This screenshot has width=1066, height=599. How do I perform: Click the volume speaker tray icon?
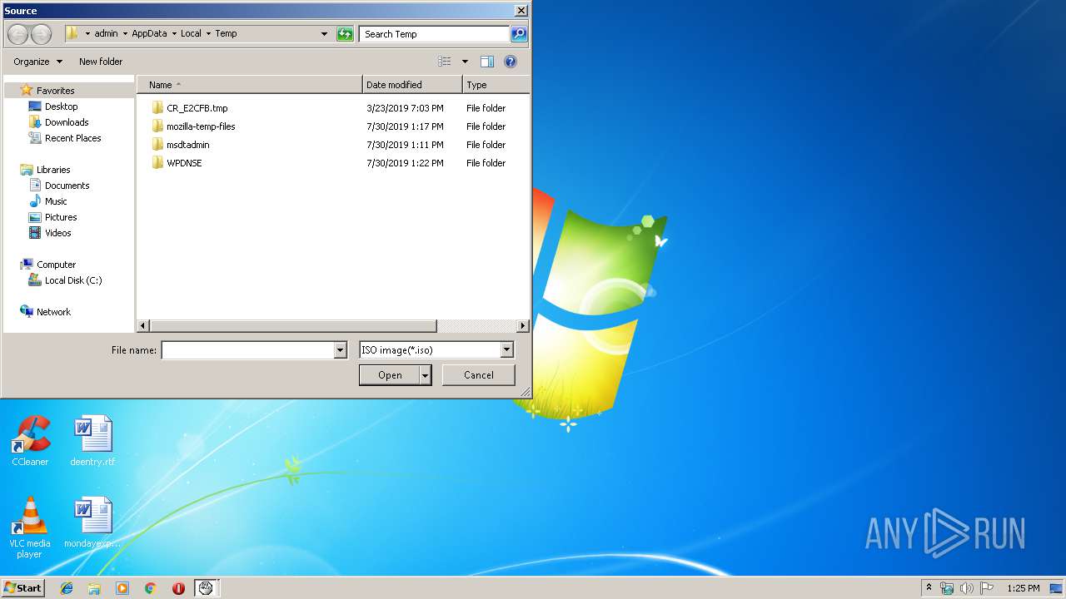coord(966,588)
